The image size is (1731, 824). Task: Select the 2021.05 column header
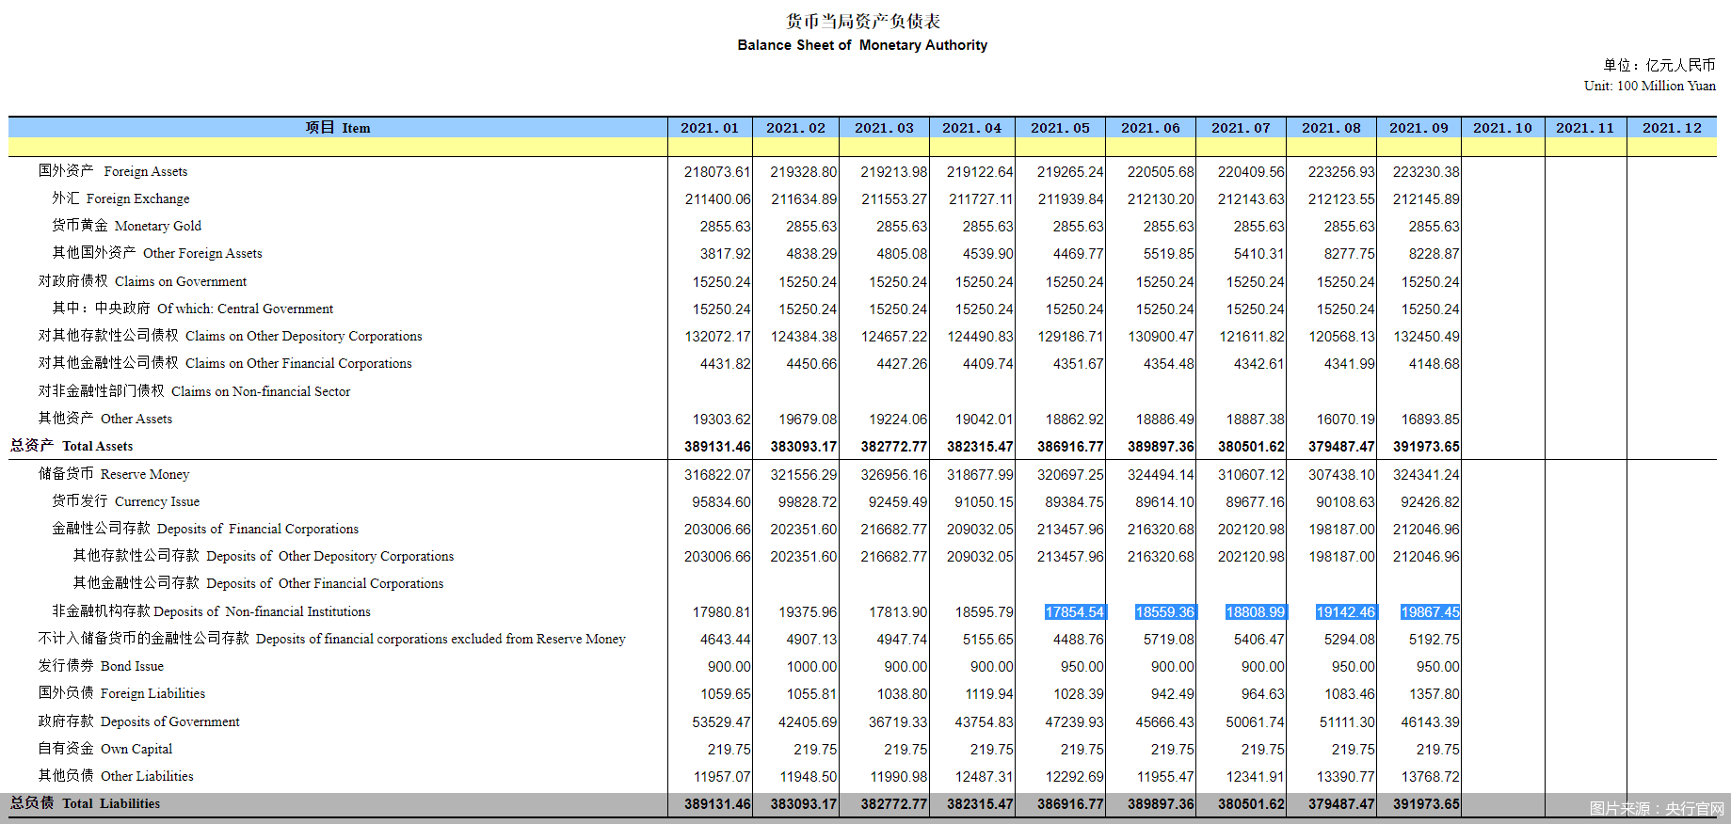1060,128
